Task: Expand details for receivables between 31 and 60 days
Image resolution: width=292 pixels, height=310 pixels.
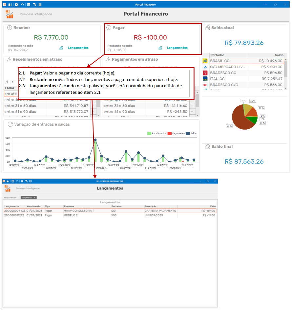Action: (x=93, y=106)
